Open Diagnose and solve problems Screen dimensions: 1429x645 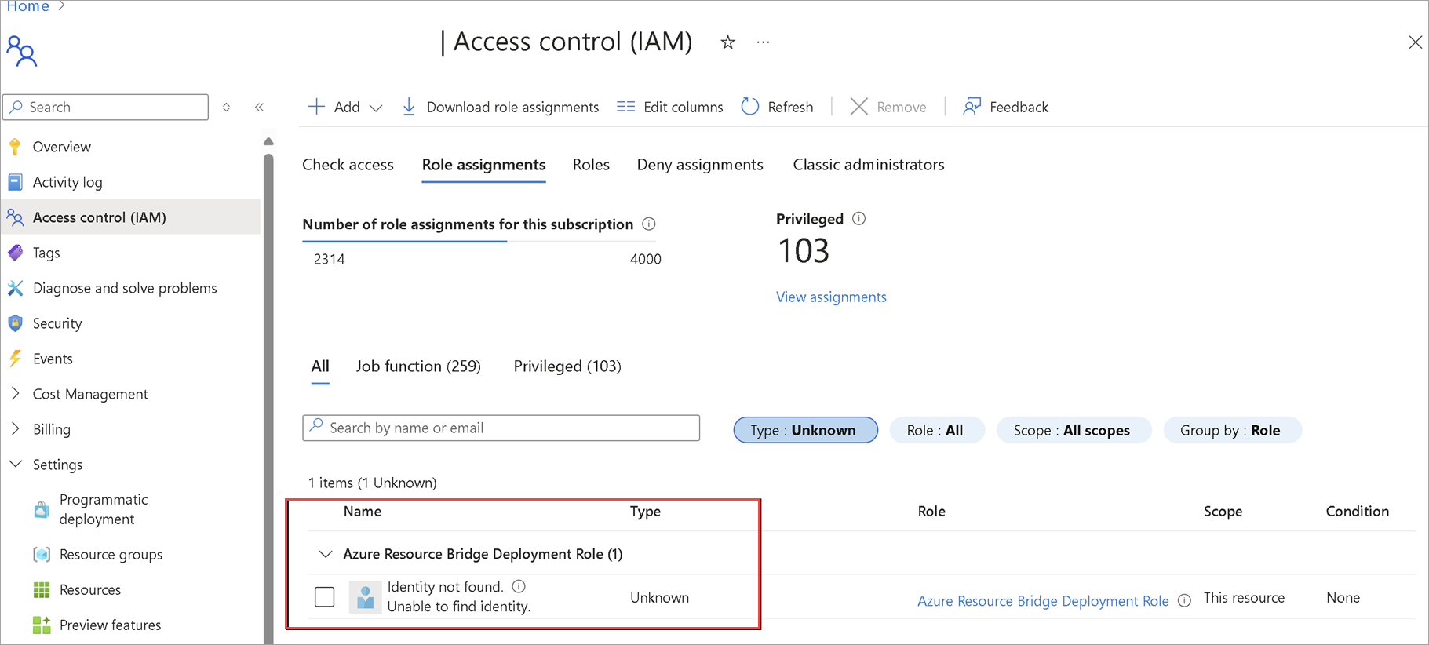(125, 288)
